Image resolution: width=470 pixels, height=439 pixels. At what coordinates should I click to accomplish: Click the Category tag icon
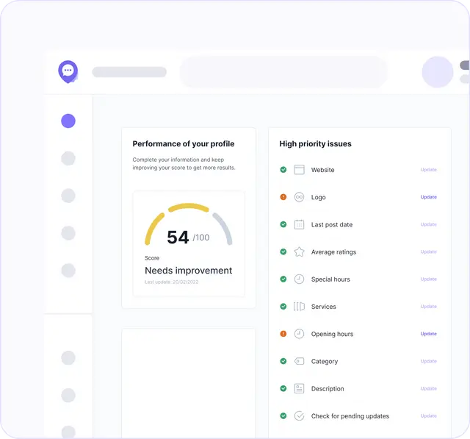coord(299,361)
